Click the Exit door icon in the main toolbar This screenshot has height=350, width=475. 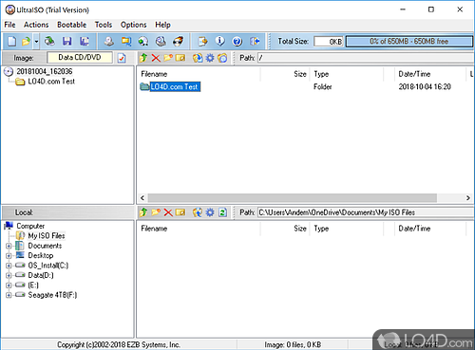pos(255,42)
